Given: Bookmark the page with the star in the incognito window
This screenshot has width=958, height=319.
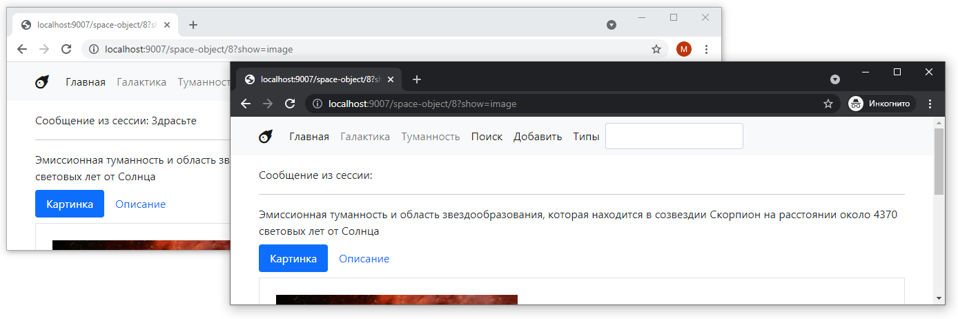Looking at the screenshot, I should coord(828,104).
